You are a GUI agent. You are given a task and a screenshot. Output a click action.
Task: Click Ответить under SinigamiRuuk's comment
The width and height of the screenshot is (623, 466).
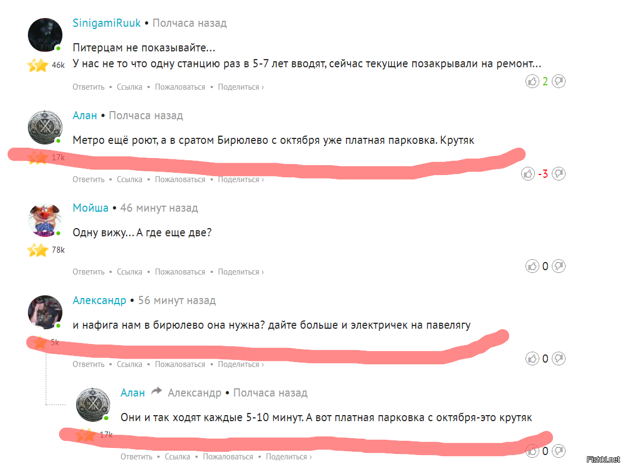coord(89,87)
